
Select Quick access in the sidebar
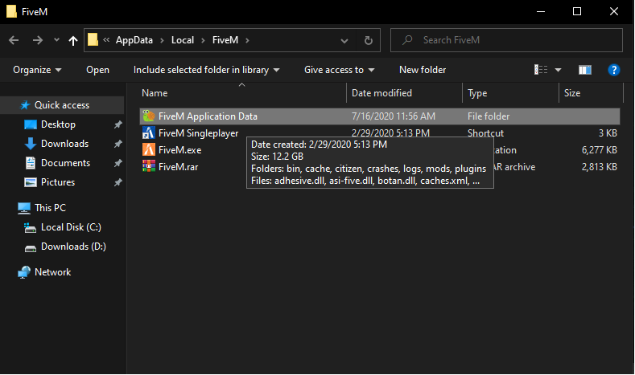[x=62, y=105]
